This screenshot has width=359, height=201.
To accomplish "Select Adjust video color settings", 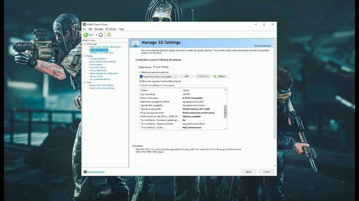I will 102,85.
